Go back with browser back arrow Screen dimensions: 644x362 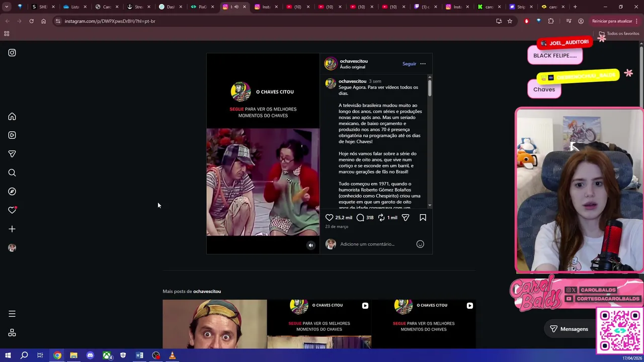click(x=7, y=21)
